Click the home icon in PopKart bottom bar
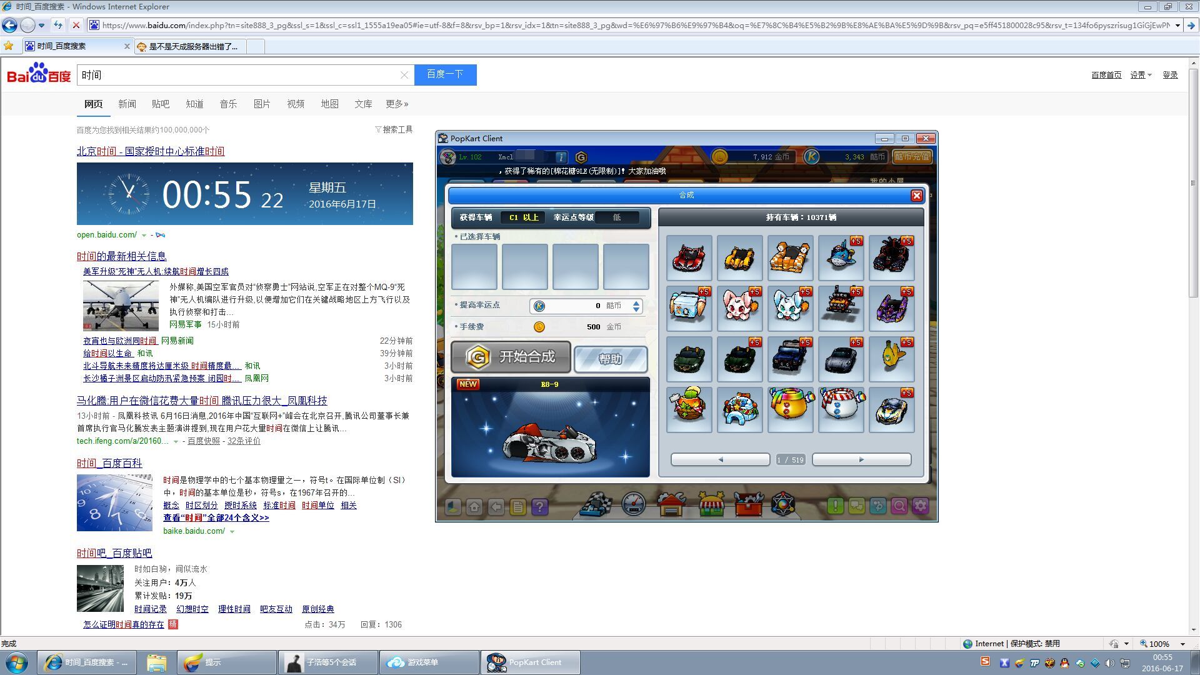Viewport: 1200px width, 675px height. pos(474,506)
